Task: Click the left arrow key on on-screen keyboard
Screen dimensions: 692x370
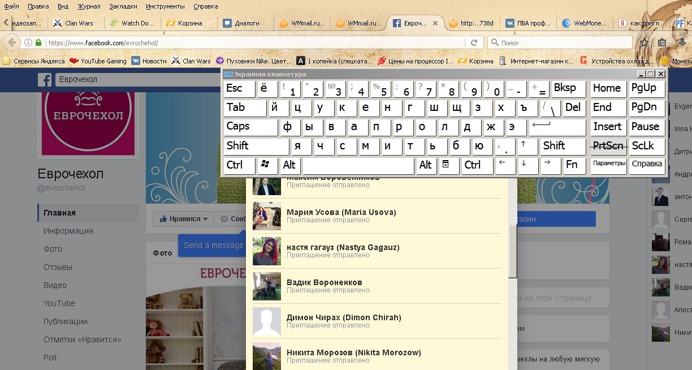Action: (x=505, y=165)
